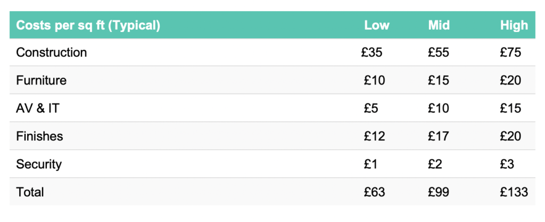Image resolution: width=545 pixels, height=222 pixels.
Task: Click the Construction high cost £75
Action: (x=510, y=53)
